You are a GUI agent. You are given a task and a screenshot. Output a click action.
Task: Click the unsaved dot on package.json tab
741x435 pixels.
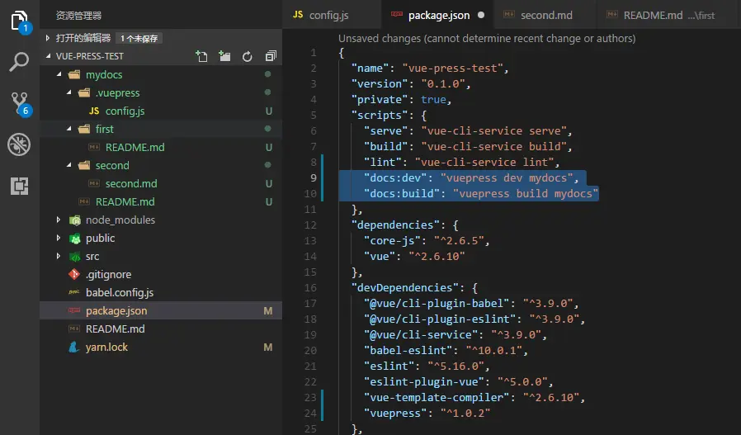[481, 15]
